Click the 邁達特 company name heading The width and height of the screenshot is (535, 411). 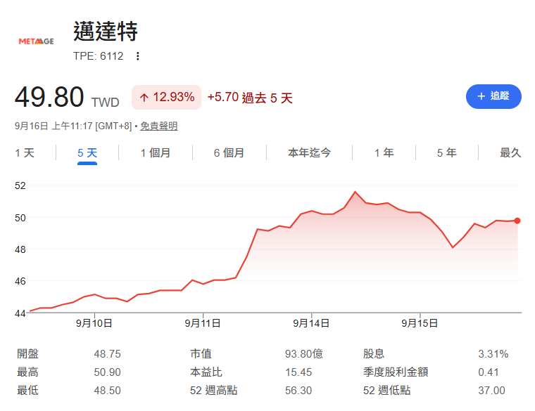pos(106,32)
